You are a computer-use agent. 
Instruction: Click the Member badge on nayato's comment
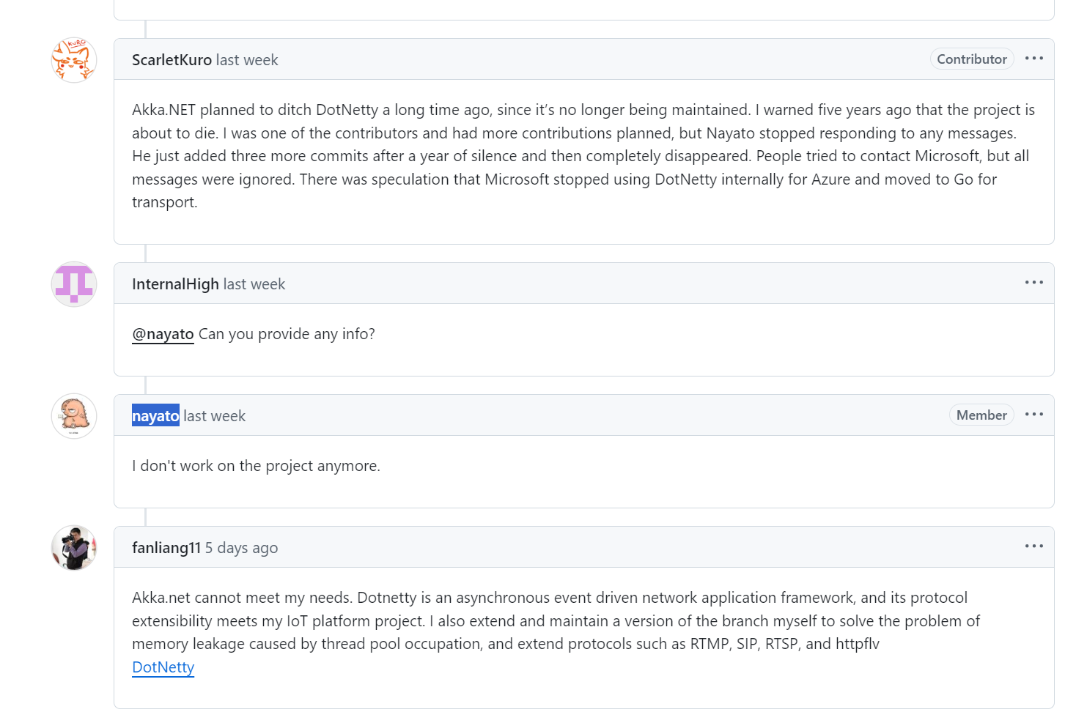pos(981,415)
